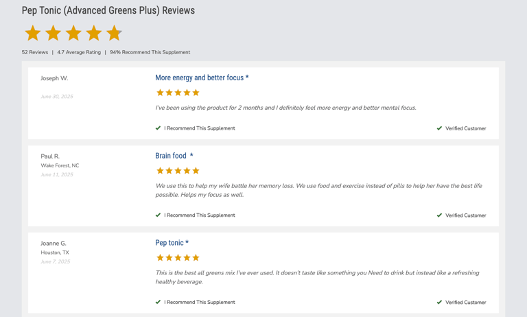Screen dimensions: 527x317
Task: Click Paul R.'s recommend checkmark icon
Action: pyautogui.click(x=158, y=215)
